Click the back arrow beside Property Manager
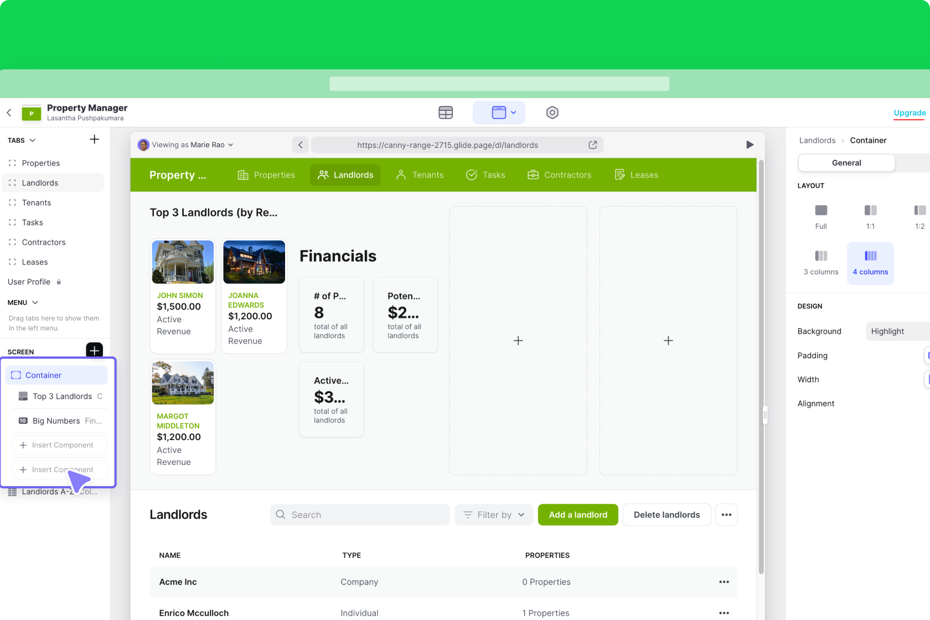Viewport: 930px width, 620px height. [9, 113]
